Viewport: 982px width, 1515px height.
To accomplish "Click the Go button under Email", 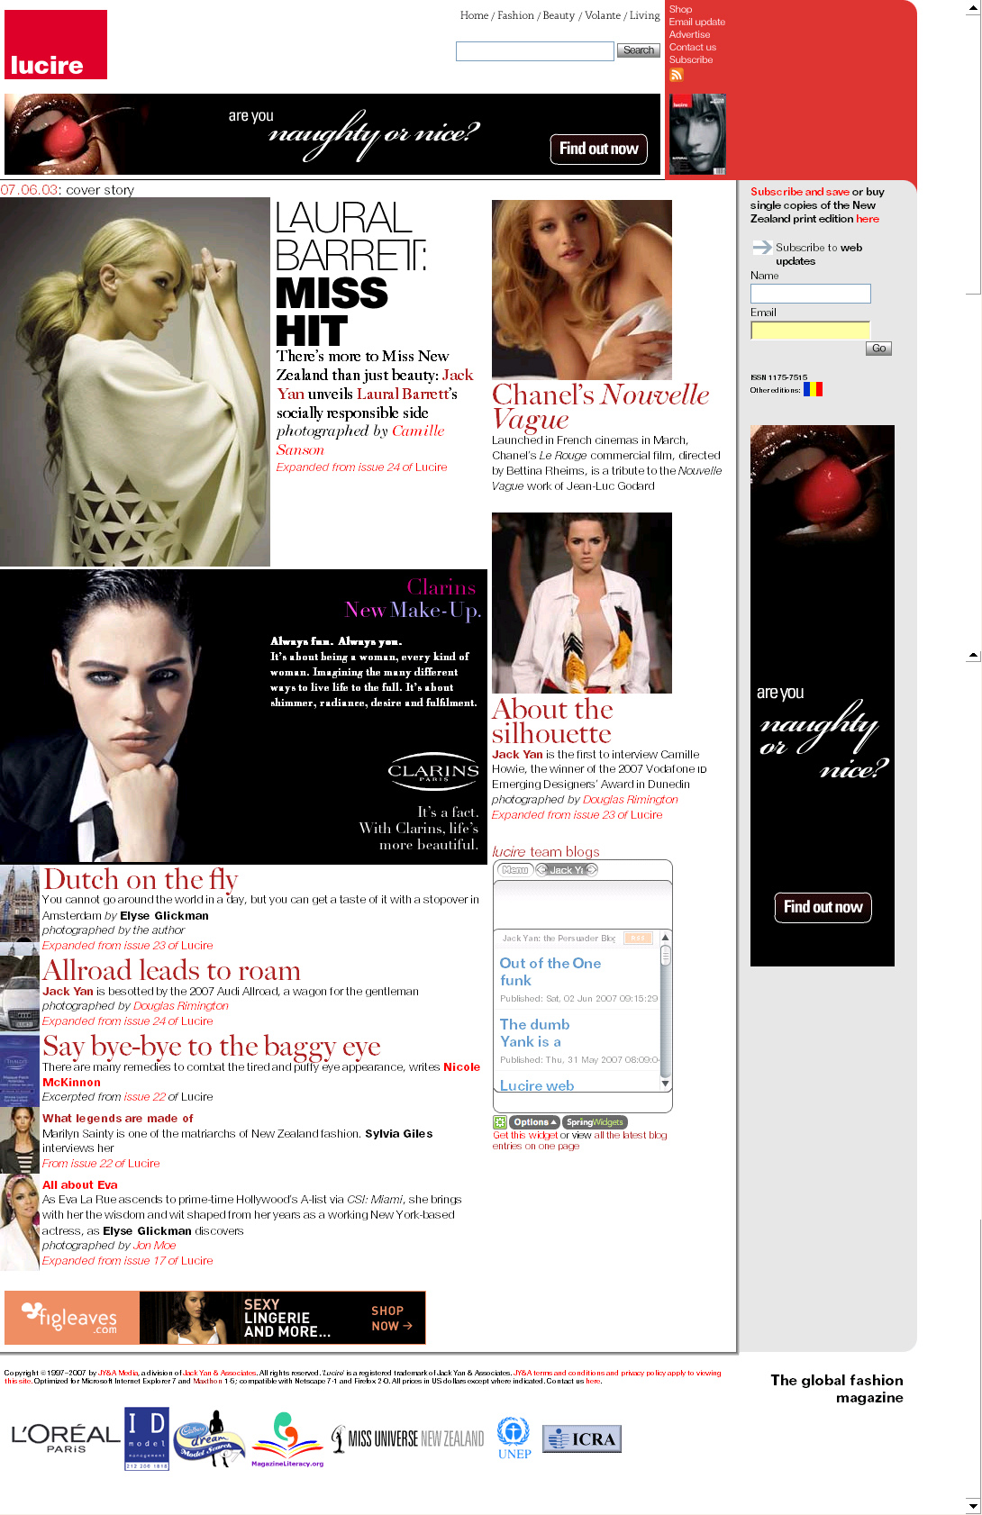I will coord(878,349).
